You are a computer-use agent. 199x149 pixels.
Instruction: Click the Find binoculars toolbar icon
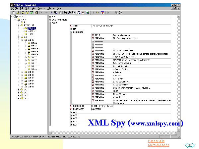[x=66, y=12]
